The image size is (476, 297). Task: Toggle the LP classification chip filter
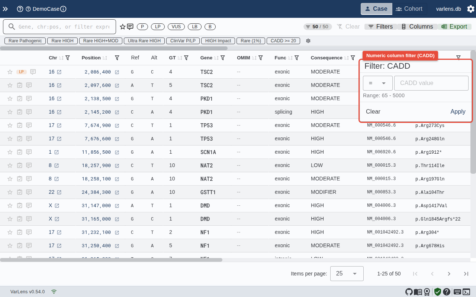[158, 27]
